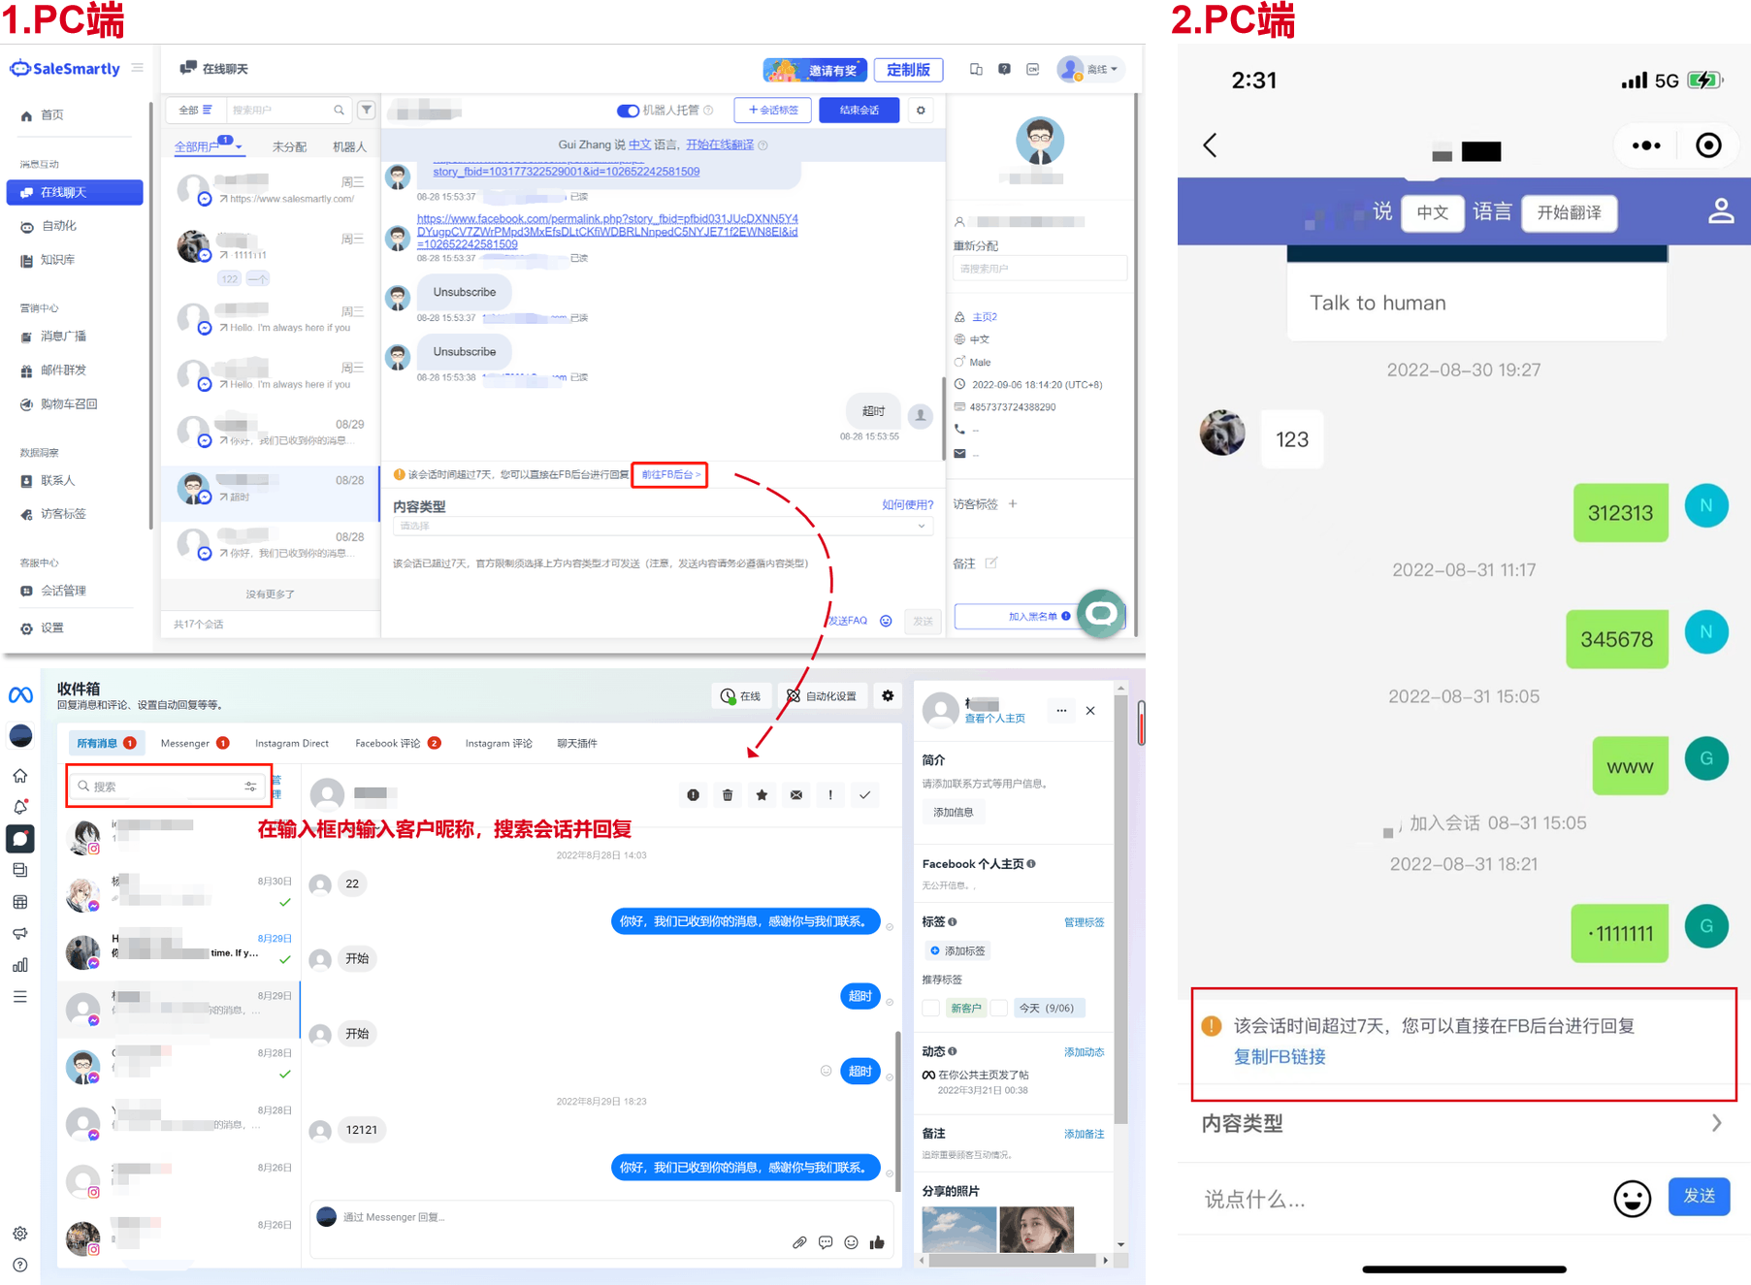1751x1285 pixels.
Task: Select the 未分配 tab
Action: click(289, 147)
